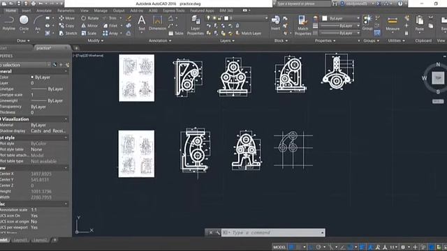Screen dimensions: 447x251
Task: Click the customization wrench beside command line
Action: pos(218,233)
